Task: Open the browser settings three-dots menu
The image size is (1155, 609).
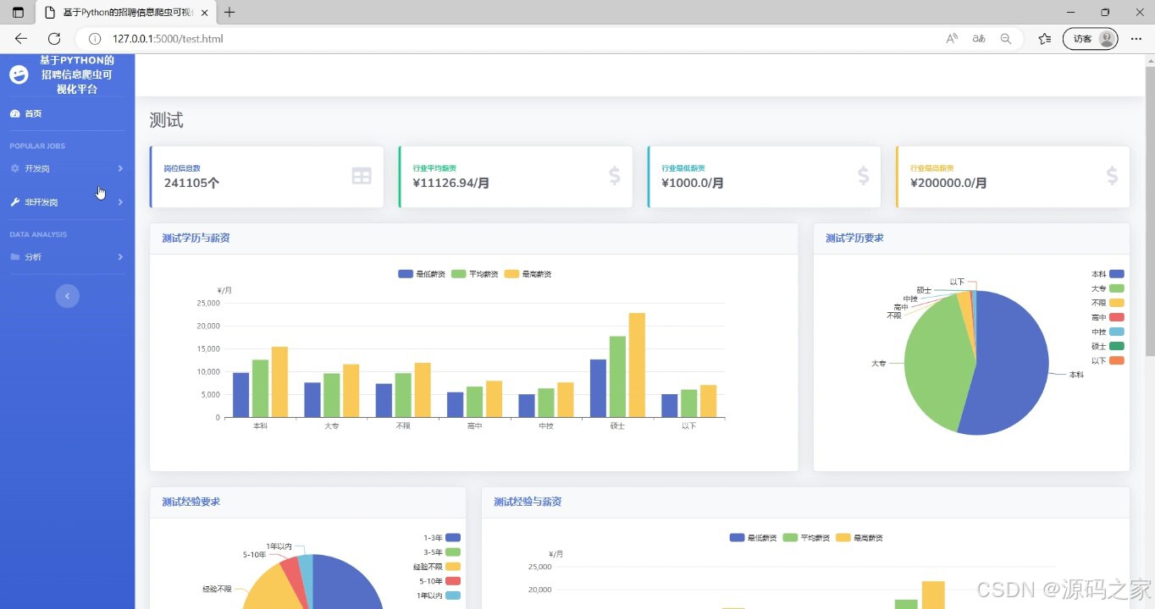Action: point(1136,39)
